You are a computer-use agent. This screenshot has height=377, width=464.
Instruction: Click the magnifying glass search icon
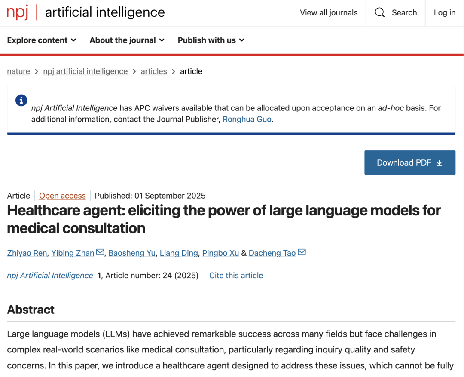point(380,12)
